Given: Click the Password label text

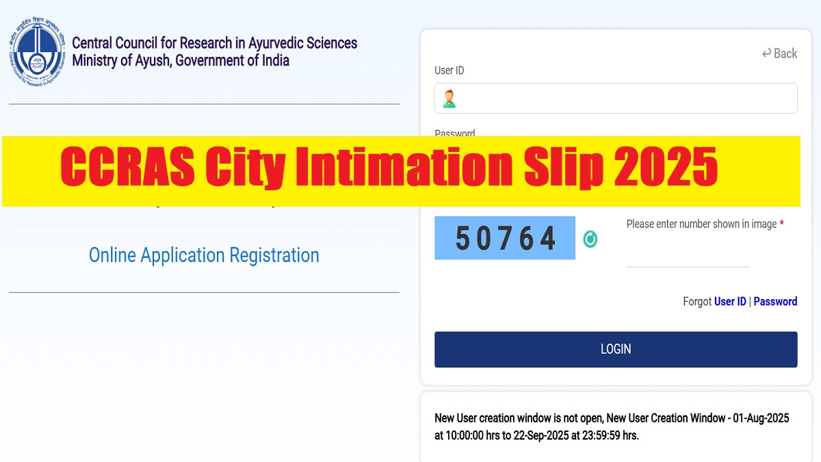Looking at the screenshot, I should (454, 133).
